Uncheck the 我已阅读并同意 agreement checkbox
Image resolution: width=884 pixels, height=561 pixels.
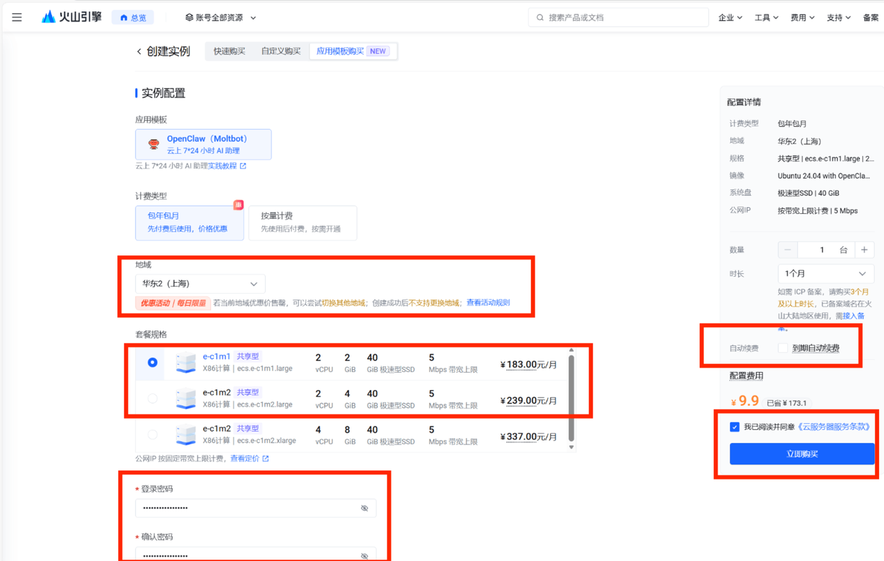734,427
